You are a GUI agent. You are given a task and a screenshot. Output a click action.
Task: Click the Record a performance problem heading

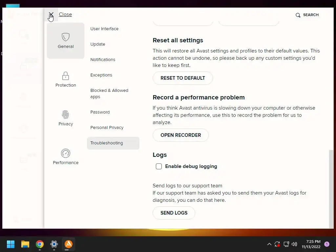[199, 97]
